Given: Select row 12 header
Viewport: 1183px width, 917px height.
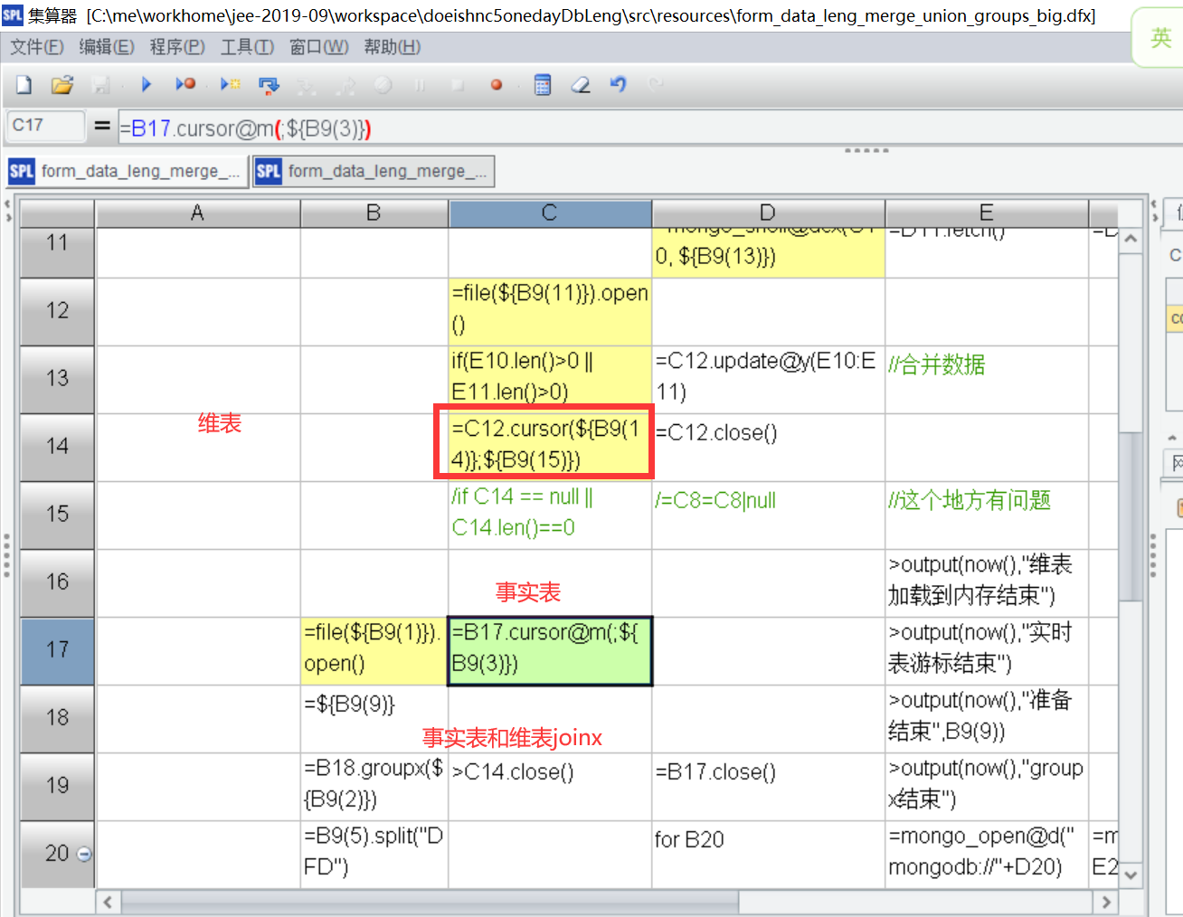Looking at the screenshot, I should pos(57,311).
